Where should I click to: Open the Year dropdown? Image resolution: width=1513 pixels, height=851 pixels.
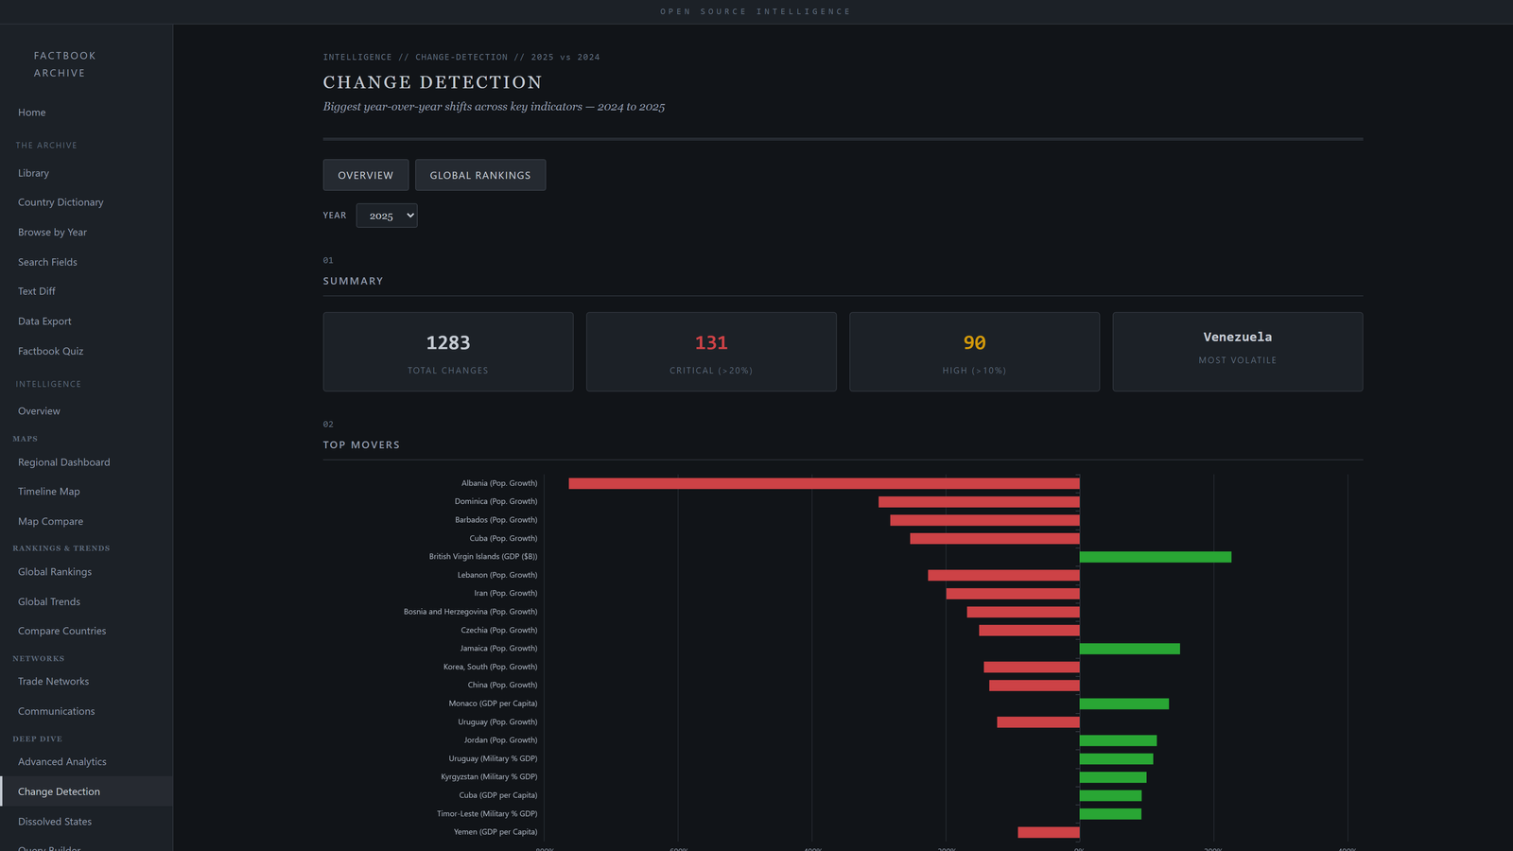coord(386,216)
